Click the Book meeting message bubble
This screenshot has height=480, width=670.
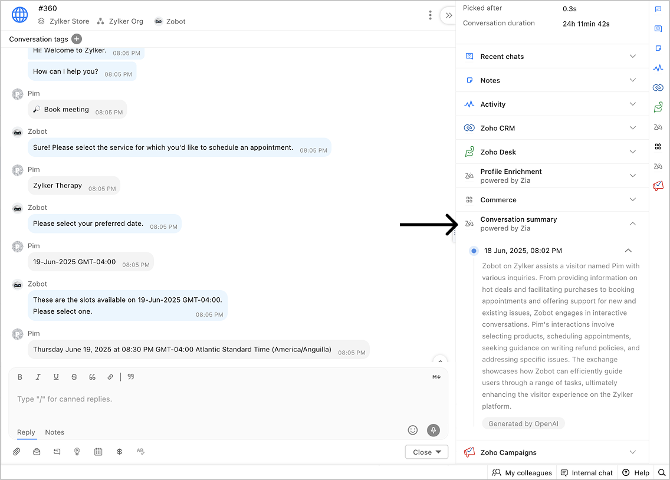click(77, 109)
